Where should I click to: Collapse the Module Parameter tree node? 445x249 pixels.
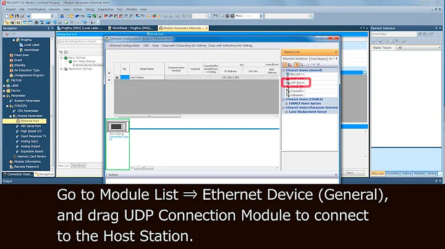[x=11, y=116]
